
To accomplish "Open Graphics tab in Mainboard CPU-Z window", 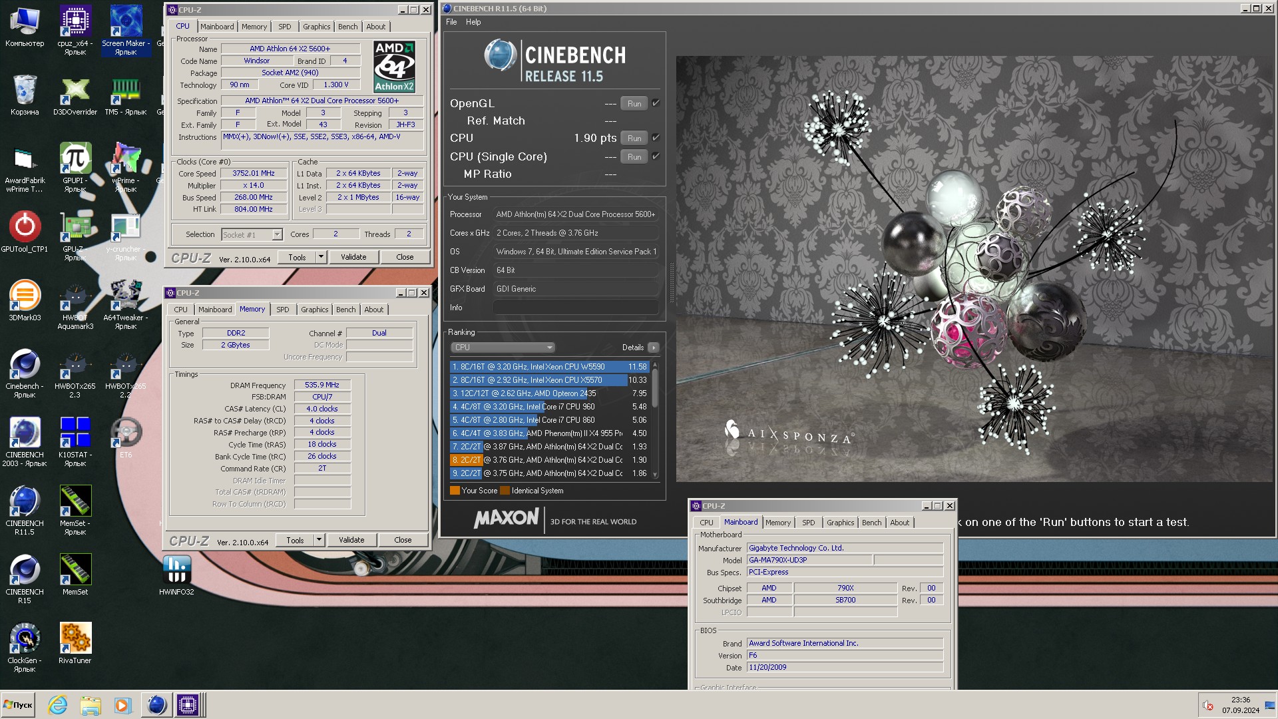I will [841, 523].
